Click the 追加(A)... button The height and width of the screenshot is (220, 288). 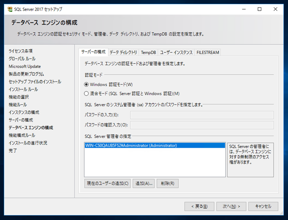tap(144, 183)
